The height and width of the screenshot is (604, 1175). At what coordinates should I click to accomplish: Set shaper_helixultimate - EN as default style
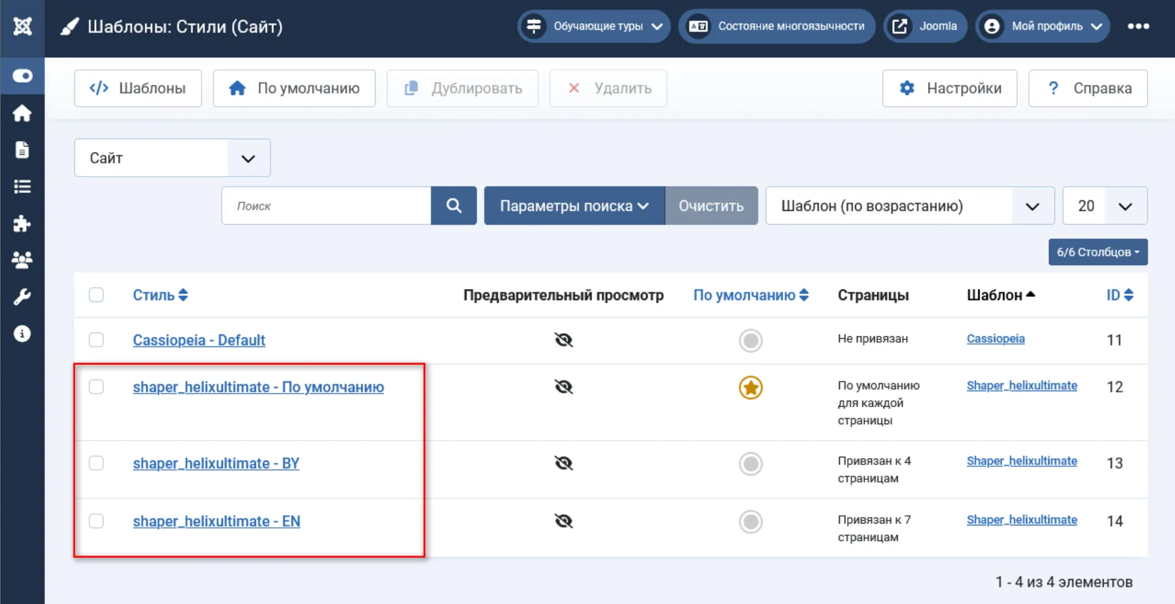[750, 522]
